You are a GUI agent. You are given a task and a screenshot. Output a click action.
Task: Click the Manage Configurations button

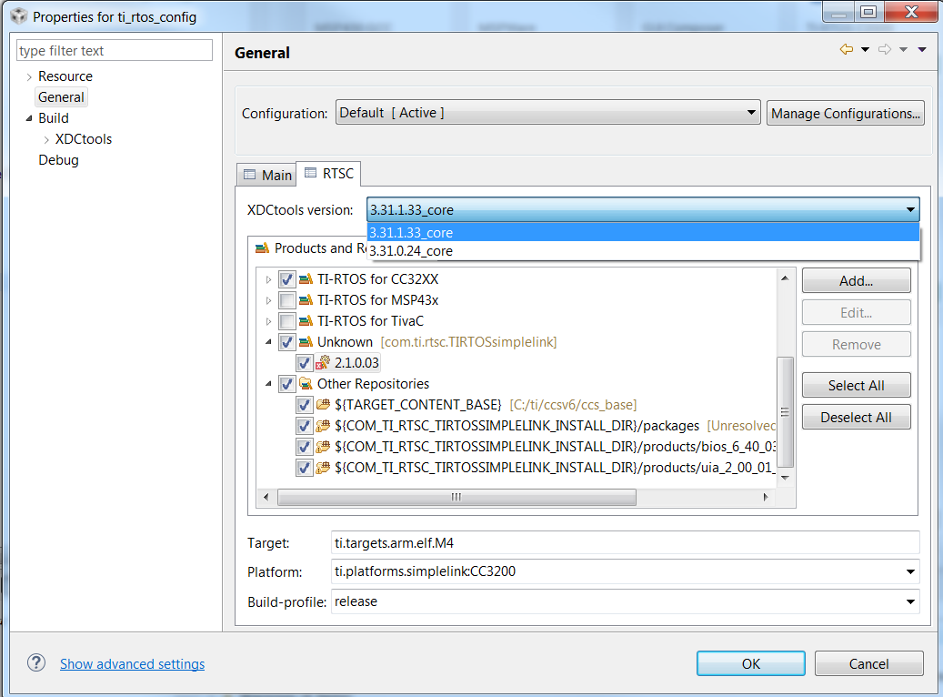point(845,113)
